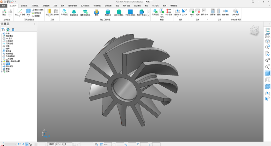Expand the 巨集 tree node
The height and width of the screenshot is (146, 271).
click(x=2, y=71)
